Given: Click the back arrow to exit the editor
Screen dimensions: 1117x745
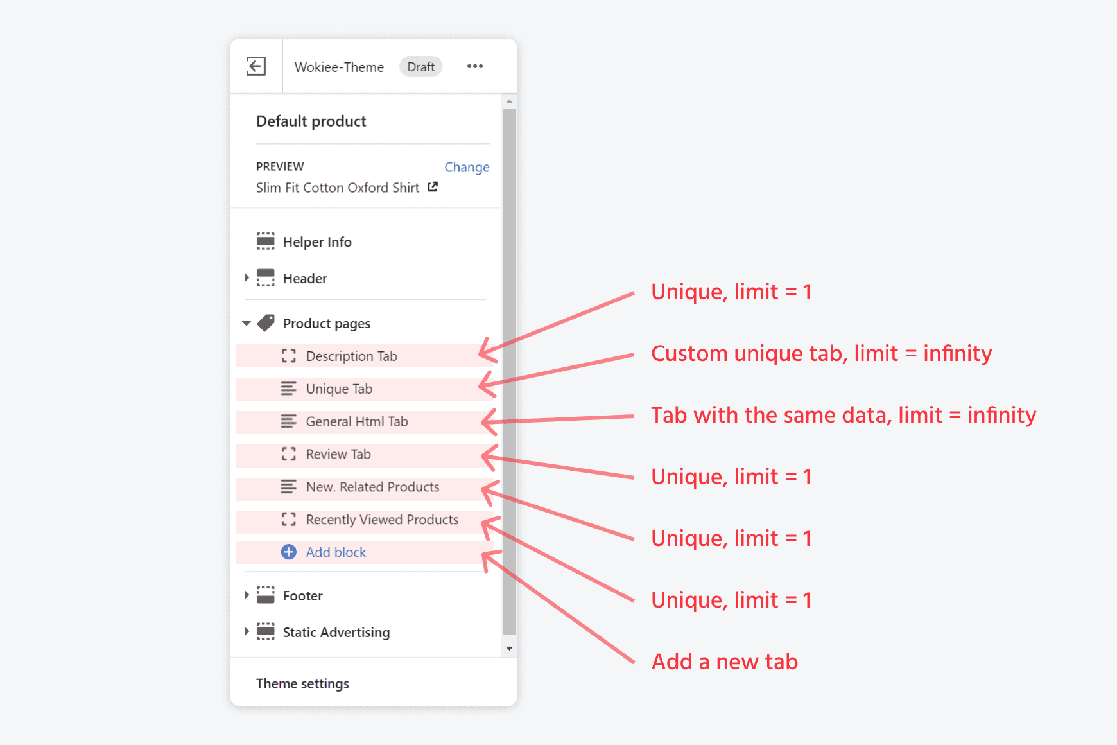Looking at the screenshot, I should click(256, 66).
